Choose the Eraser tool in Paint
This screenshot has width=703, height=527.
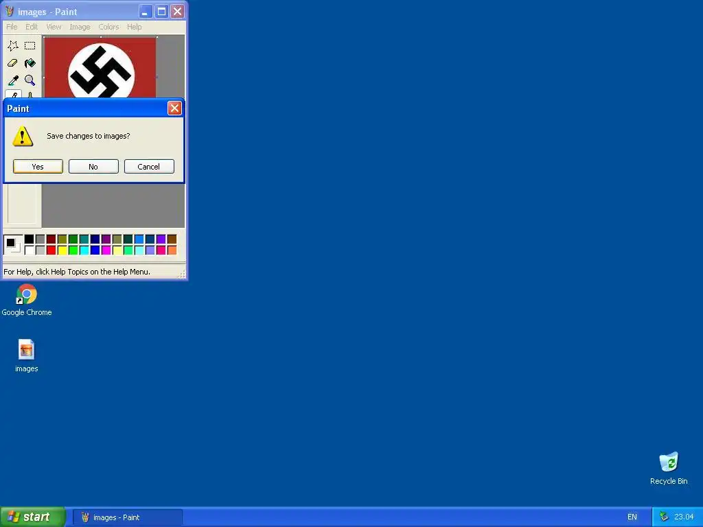(x=13, y=63)
